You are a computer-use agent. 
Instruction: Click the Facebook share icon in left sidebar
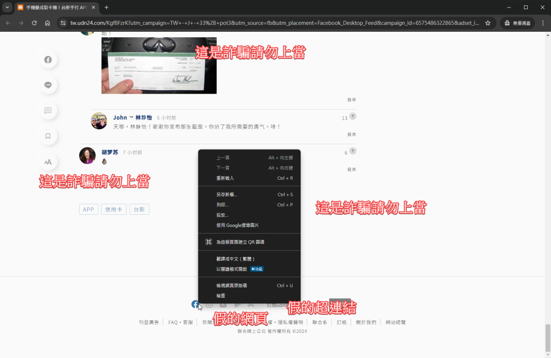tap(48, 60)
